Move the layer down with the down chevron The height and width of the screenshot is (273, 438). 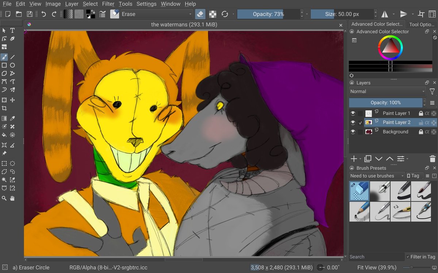[x=379, y=159]
